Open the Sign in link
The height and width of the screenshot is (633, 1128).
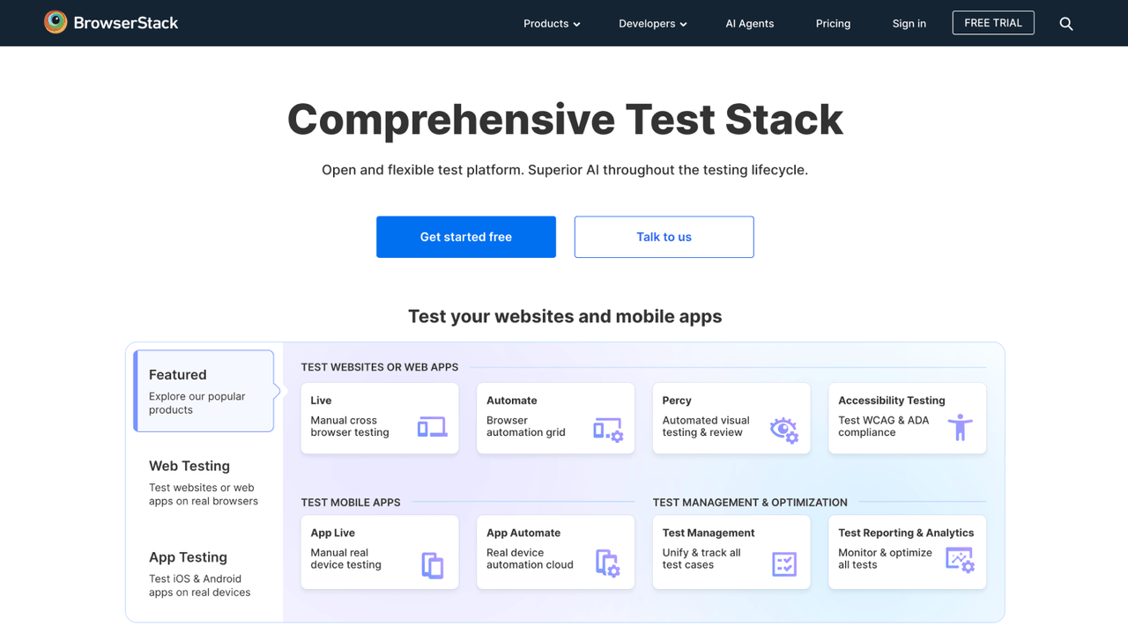point(909,24)
